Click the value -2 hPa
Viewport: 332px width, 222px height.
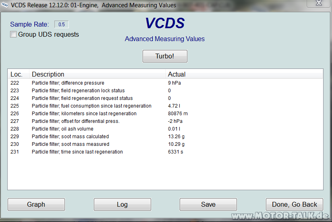(175, 121)
